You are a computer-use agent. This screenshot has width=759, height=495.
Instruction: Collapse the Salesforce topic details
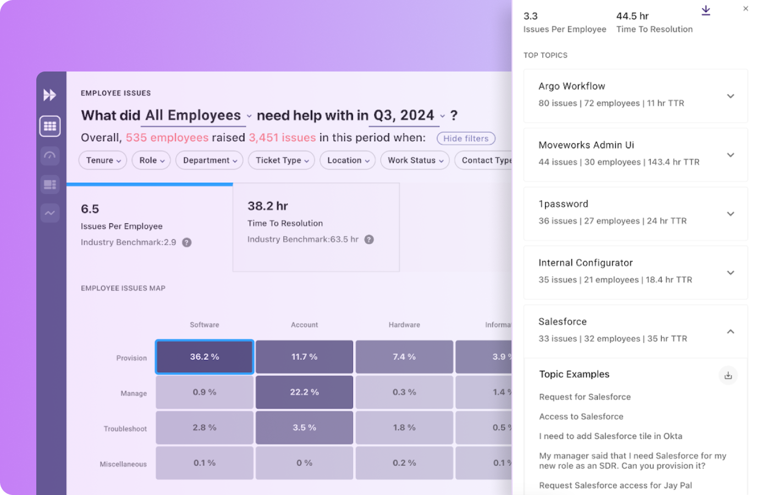pyautogui.click(x=730, y=332)
